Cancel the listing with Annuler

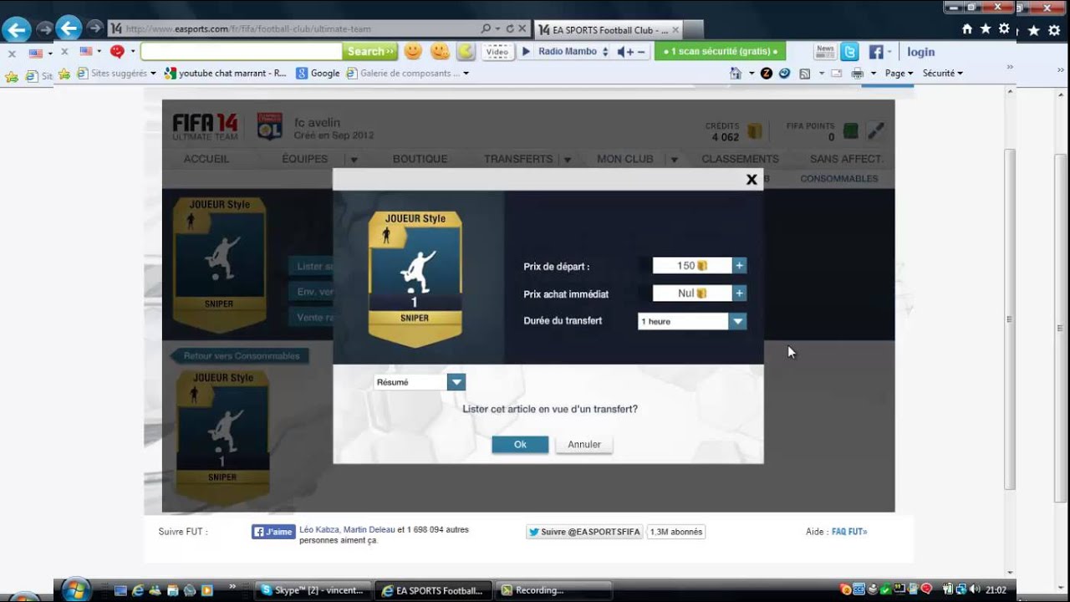tap(584, 445)
